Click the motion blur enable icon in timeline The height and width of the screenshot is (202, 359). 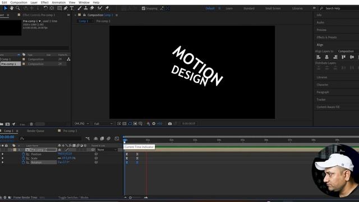click(x=108, y=139)
